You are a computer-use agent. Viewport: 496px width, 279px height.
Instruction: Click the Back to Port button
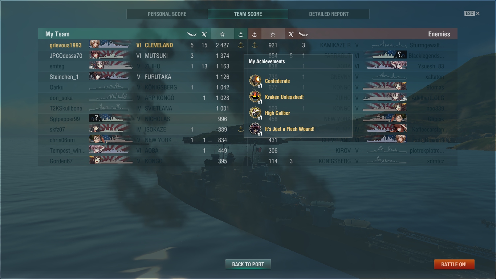248,264
